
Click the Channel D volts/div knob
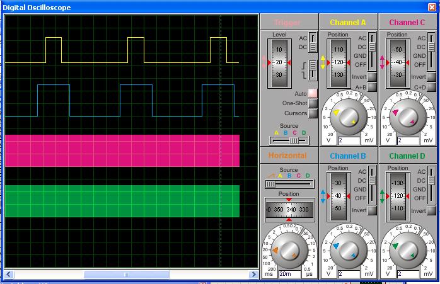[408, 250]
